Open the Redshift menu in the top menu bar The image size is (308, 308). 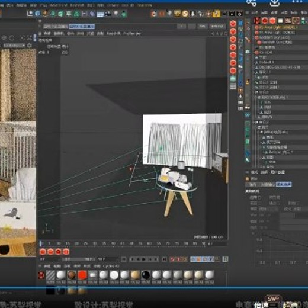tap(77, 5)
